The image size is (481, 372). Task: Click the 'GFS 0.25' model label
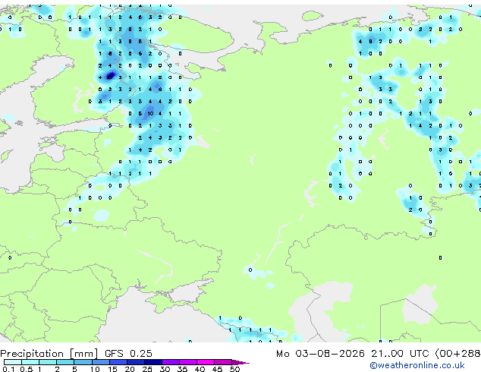tap(128, 354)
